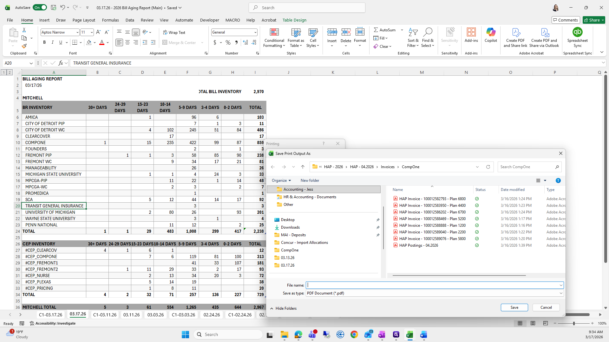Click the Format Painter icon
This screenshot has height=342, width=609.
pyautogui.click(x=24, y=46)
